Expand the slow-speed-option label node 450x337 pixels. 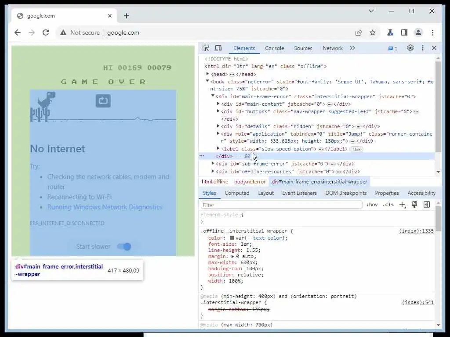(x=218, y=148)
